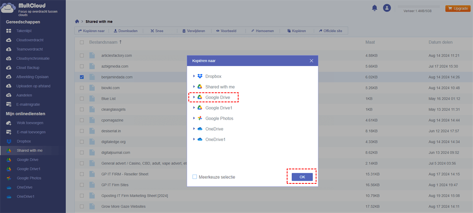The image size is (473, 213).
Task: Expand the Google Drive node arrow
Action: pyautogui.click(x=194, y=97)
